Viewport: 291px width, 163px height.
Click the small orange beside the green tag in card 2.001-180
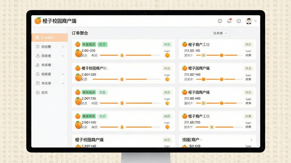(78, 116)
